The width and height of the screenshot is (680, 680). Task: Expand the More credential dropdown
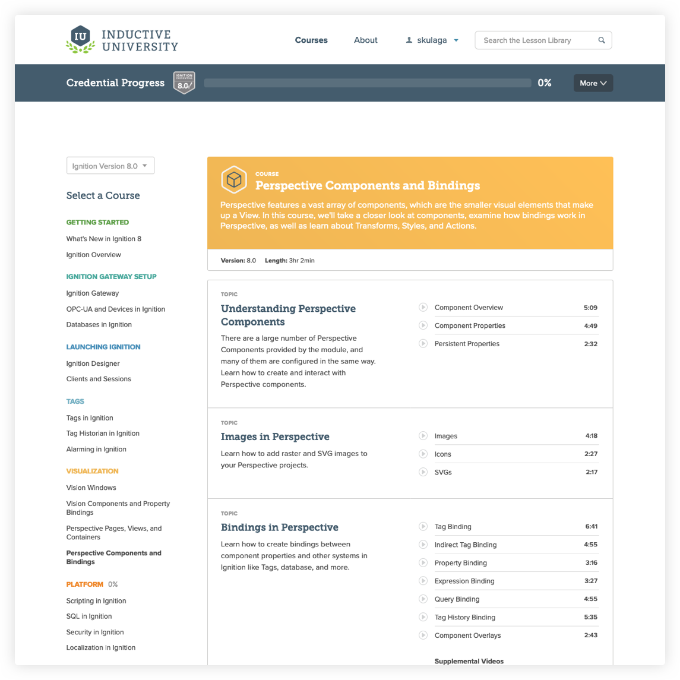(x=593, y=83)
